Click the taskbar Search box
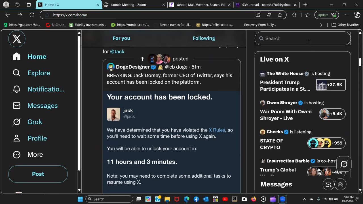 (x=109, y=199)
